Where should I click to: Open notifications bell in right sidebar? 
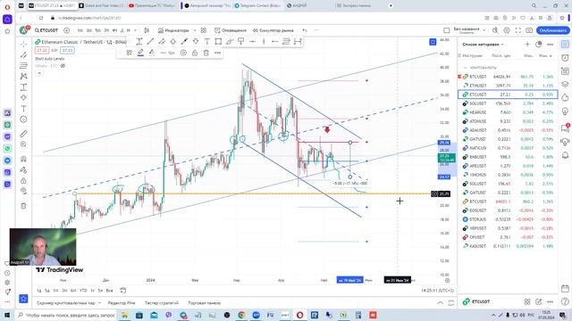pos(565,155)
